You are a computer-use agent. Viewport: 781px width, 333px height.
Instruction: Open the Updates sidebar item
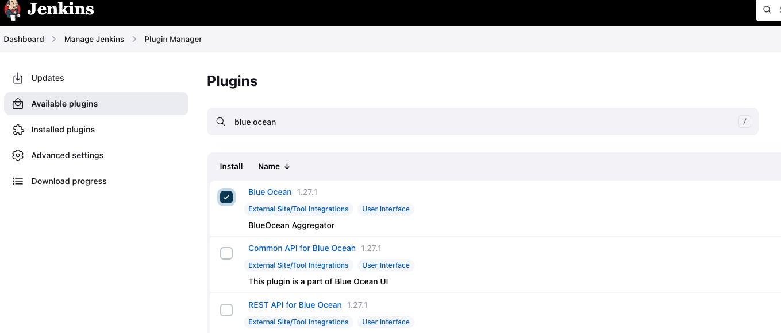pyautogui.click(x=96, y=78)
